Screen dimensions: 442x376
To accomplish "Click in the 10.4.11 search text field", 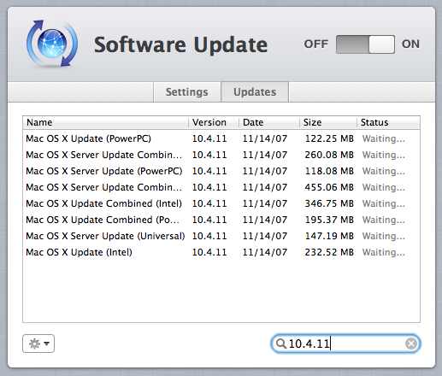I will coord(345,344).
